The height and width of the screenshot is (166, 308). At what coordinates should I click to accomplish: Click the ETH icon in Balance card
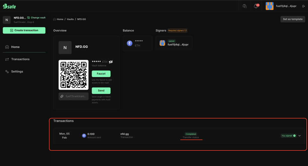pos(130,43)
